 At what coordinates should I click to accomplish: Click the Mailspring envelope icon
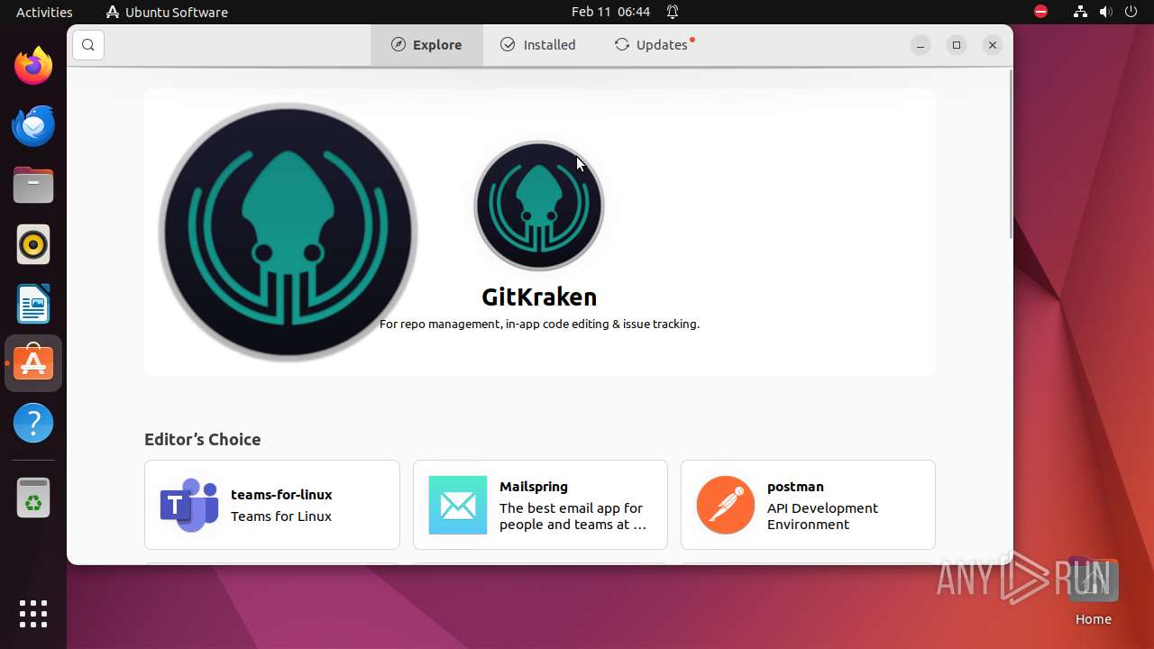pos(458,505)
